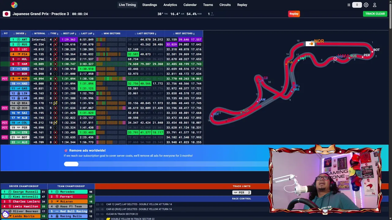
Task: Click the cookie preferences icon
Action: (6, 214)
